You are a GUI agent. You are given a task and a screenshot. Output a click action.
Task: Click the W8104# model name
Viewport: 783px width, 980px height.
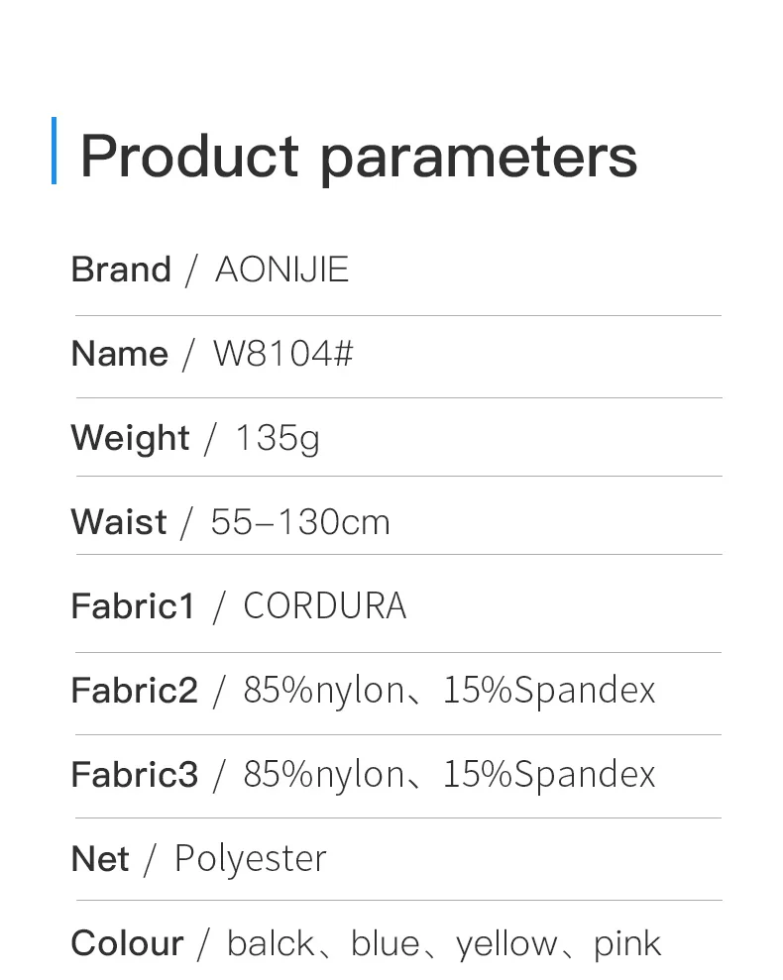click(x=283, y=354)
